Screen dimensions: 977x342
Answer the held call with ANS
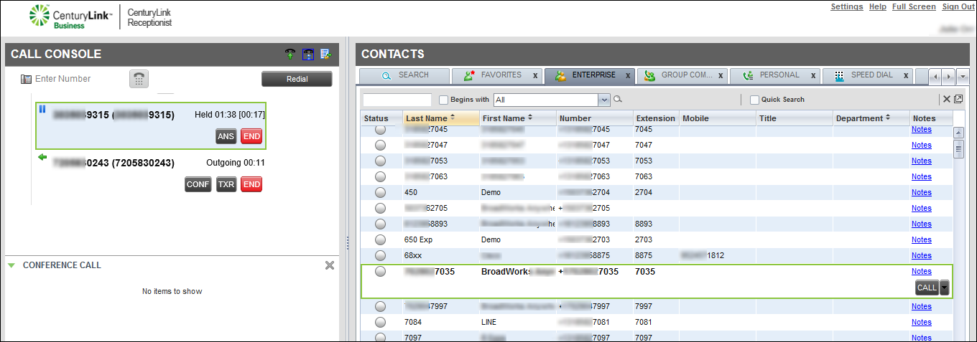pos(226,137)
